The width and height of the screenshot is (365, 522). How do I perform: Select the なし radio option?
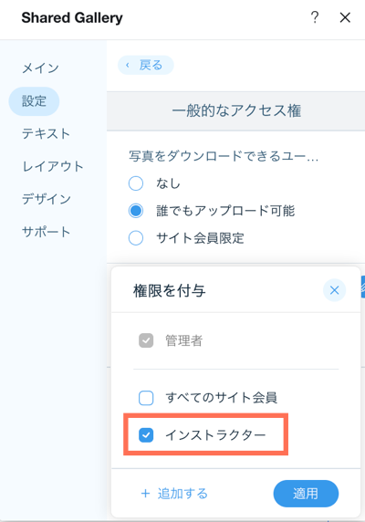136,183
